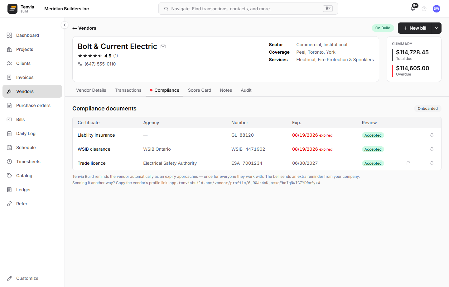Collapse the sidebar with chevron button
This screenshot has width=449, height=287.
tap(65, 25)
